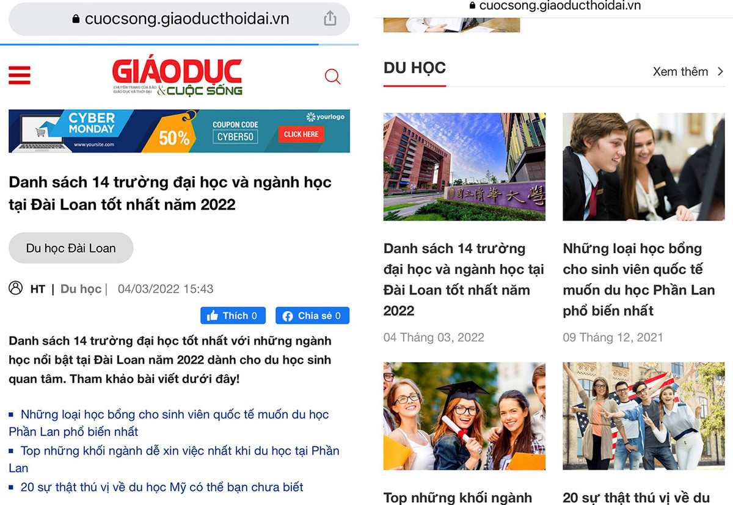This screenshot has height=505, width=733.
Task: Click the 50% badge in the banner ad
Action: 172,138
